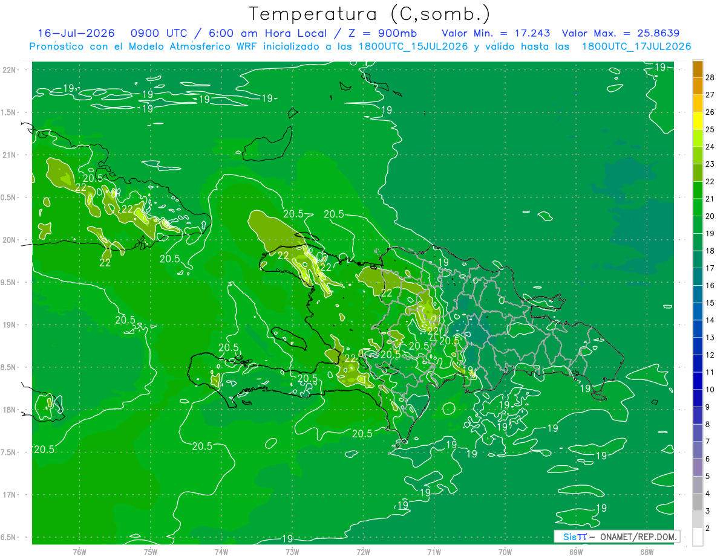The image size is (726, 560).
Task: Click the '75W' longitude axis label
Action: click(150, 552)
